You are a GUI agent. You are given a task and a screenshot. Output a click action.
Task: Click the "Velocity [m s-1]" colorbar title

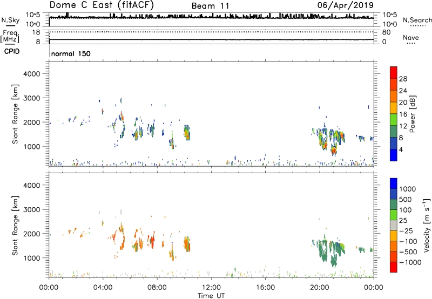[427, 225]
